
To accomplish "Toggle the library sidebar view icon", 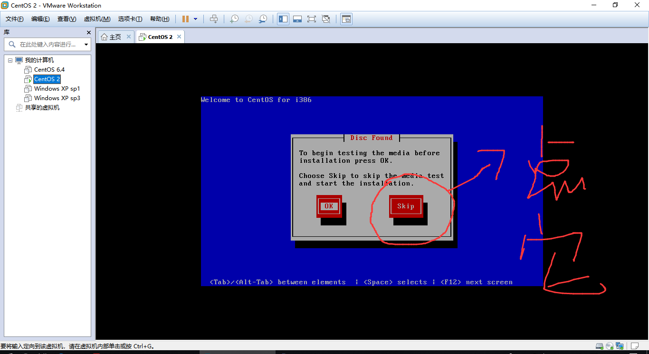I will 283,19.
